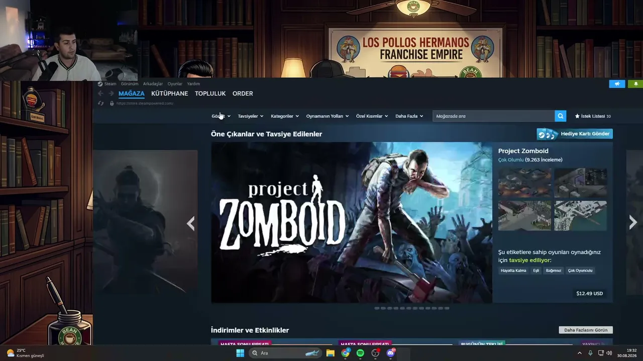Select the last featured carousel dot
This screenshot has width=643, height=361.
pos(447,308)
